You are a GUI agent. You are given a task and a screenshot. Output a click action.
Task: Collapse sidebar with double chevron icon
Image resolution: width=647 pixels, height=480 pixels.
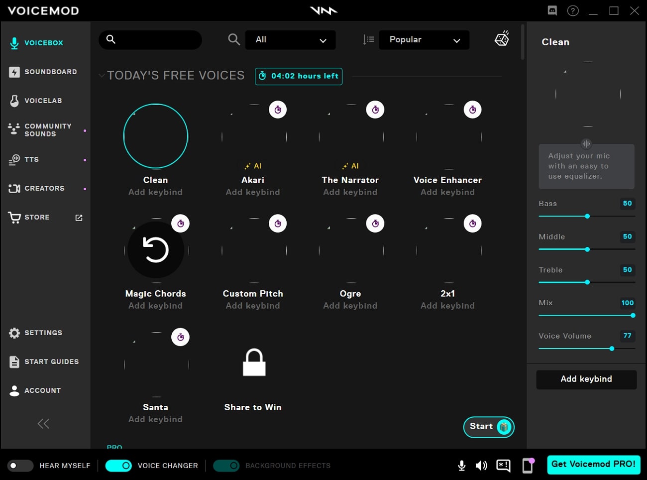[44, 424]
